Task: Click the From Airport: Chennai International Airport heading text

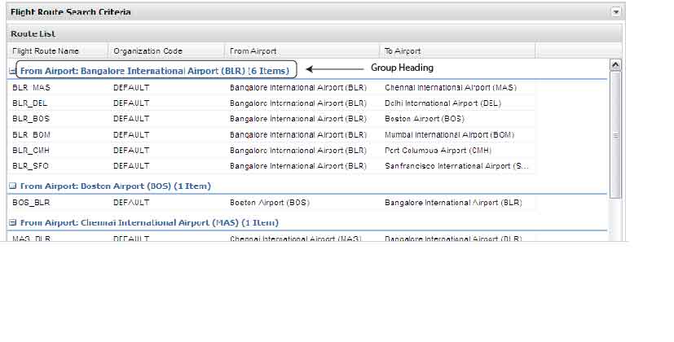Action: click(x=149, y=222)
